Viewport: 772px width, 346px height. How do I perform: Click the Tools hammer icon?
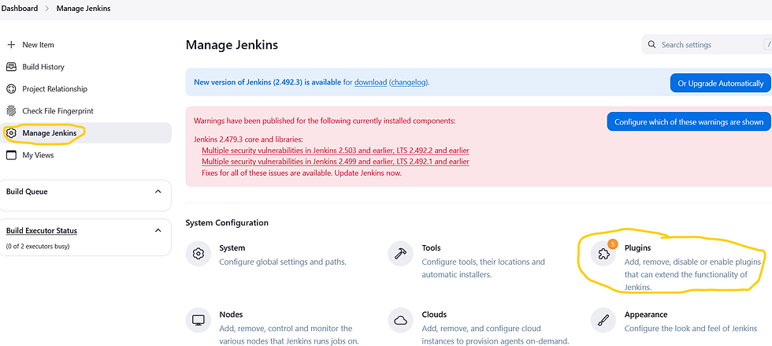(x=401, y=254)
